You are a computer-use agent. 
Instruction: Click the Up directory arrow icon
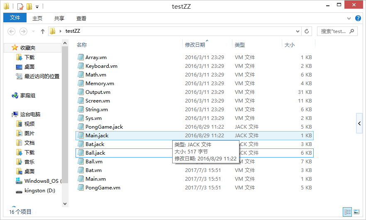click(42, 31)
